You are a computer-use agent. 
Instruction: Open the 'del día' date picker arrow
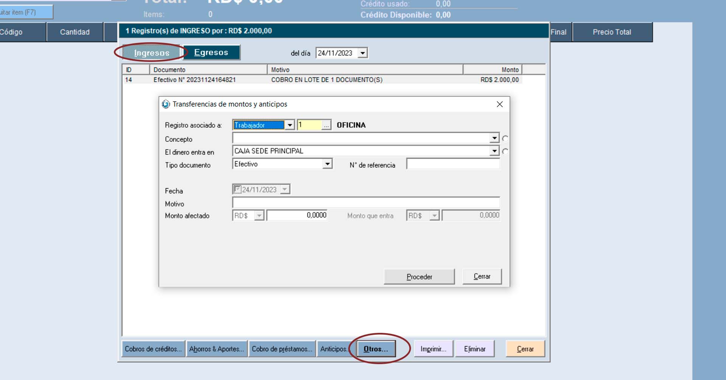click(363, 53)
